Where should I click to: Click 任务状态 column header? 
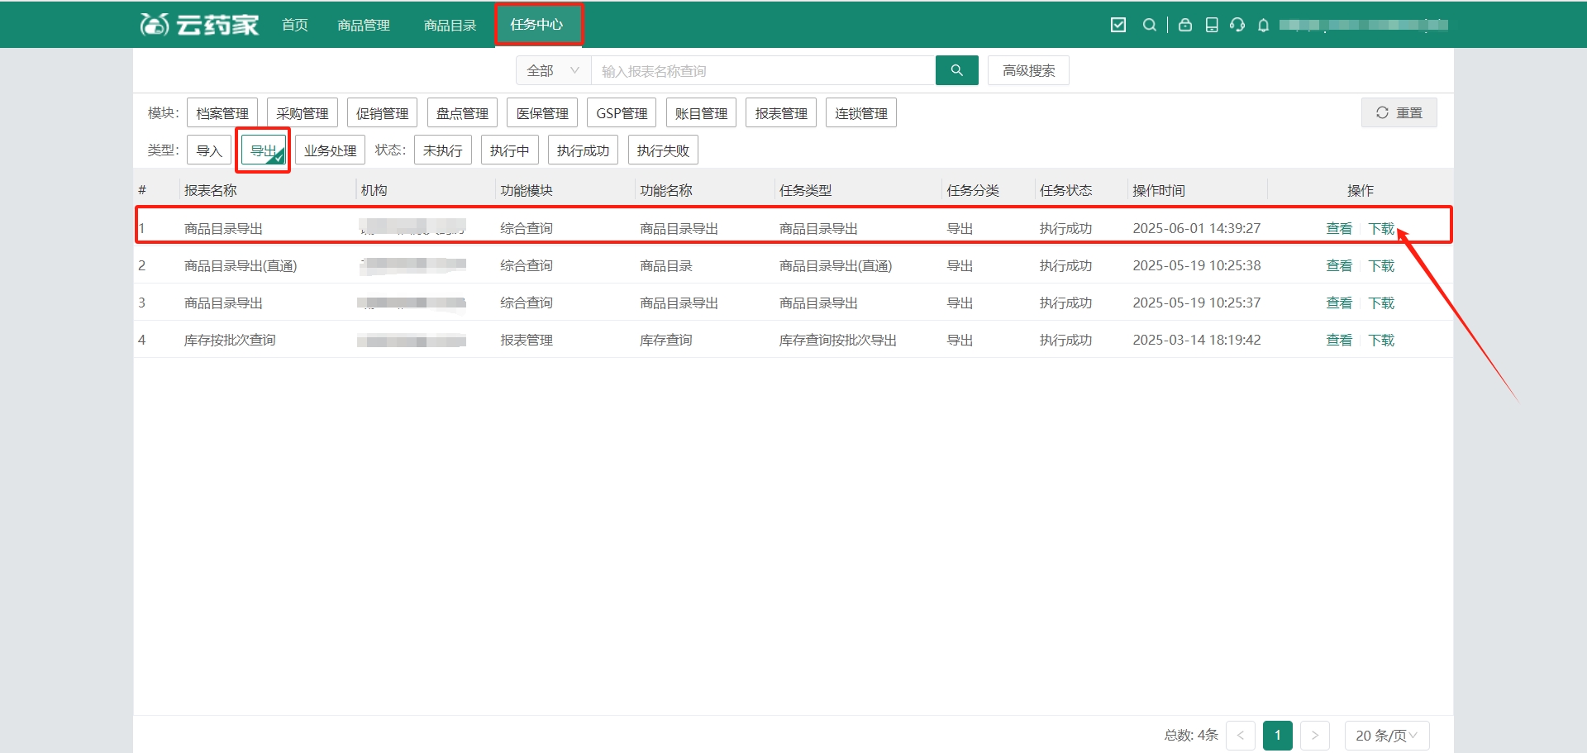pyautogui.click(x=1066, y=190)
